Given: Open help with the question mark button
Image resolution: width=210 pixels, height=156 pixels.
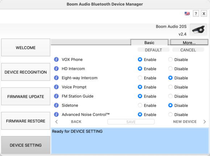Looking at the screenshot, I should click(x=196, y=13).
